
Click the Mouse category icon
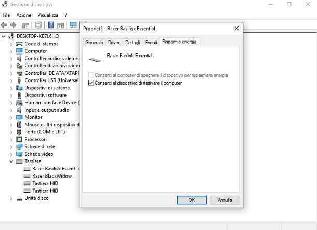click(x=19, y=125)
